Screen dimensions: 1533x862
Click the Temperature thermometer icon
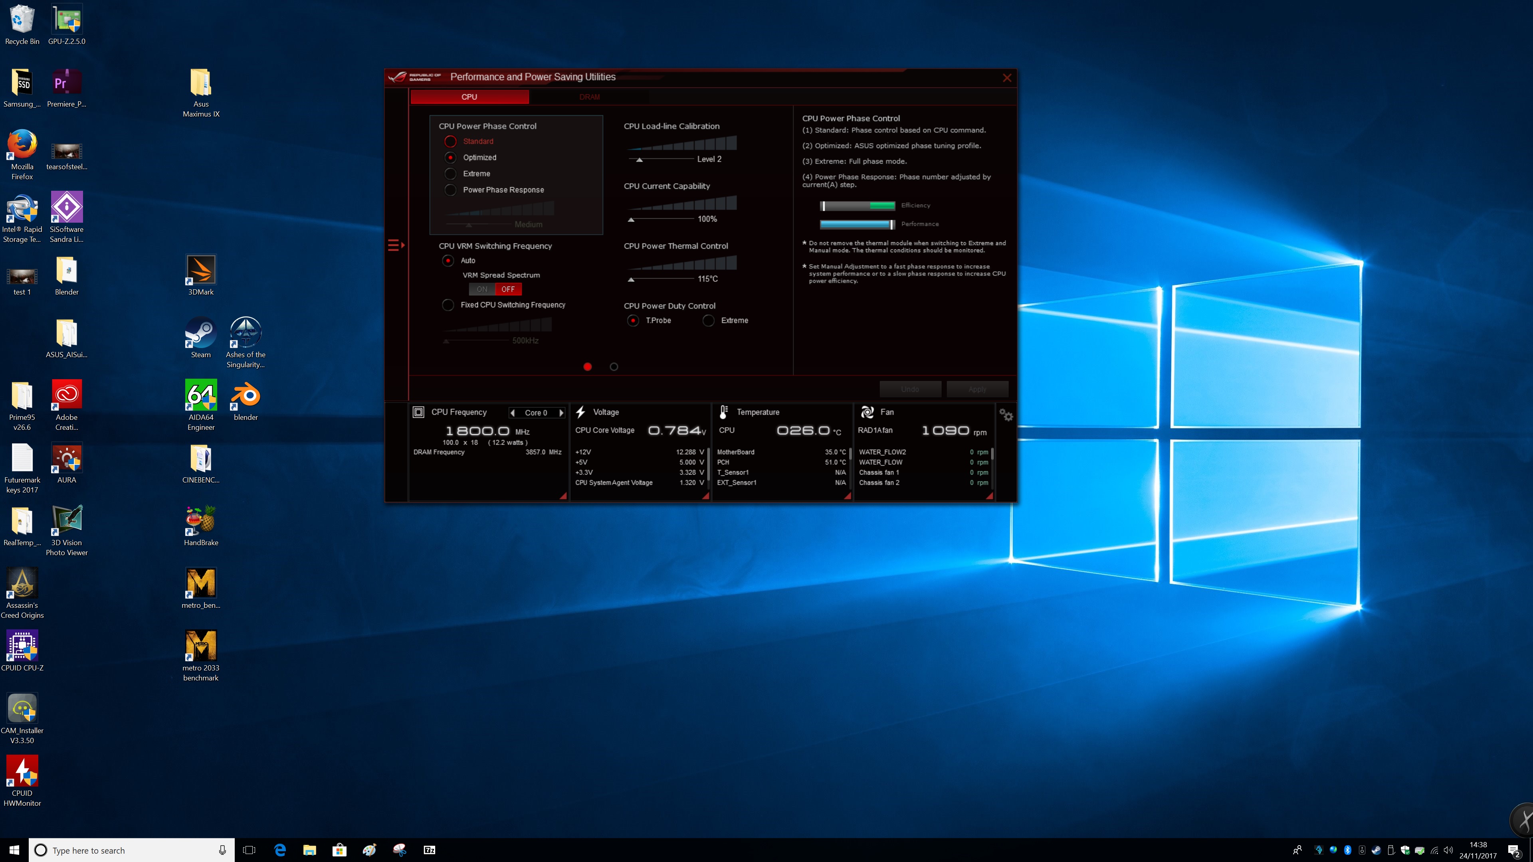(x=724, y=412)
